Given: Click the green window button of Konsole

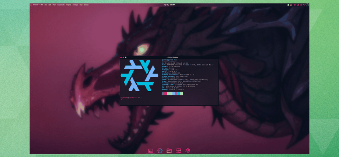Looking at the screenshot, I should click(126, 57).
